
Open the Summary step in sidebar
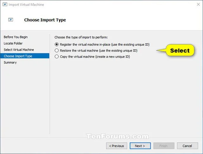pos(10,62)
